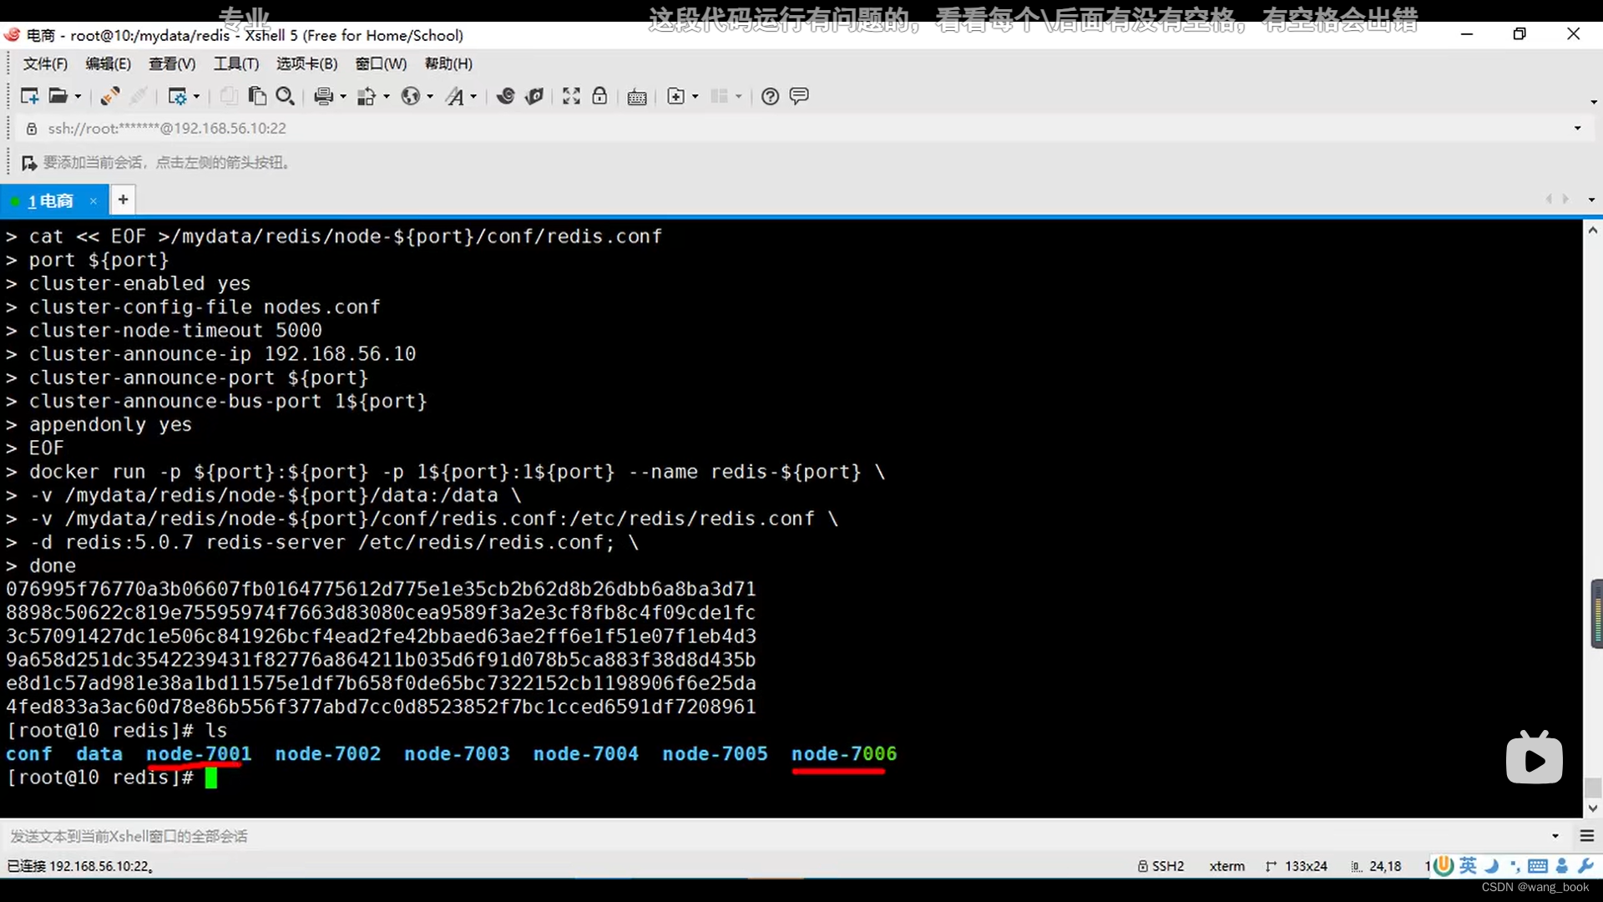Expand the globe encoding dropdown arrow
This screenshot has width=1603, height=902.
(430, 97)
